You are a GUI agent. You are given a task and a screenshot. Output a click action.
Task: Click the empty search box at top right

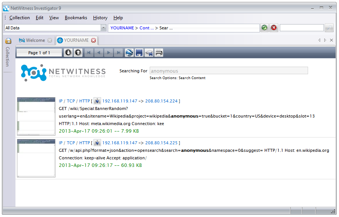coord(302,28)
